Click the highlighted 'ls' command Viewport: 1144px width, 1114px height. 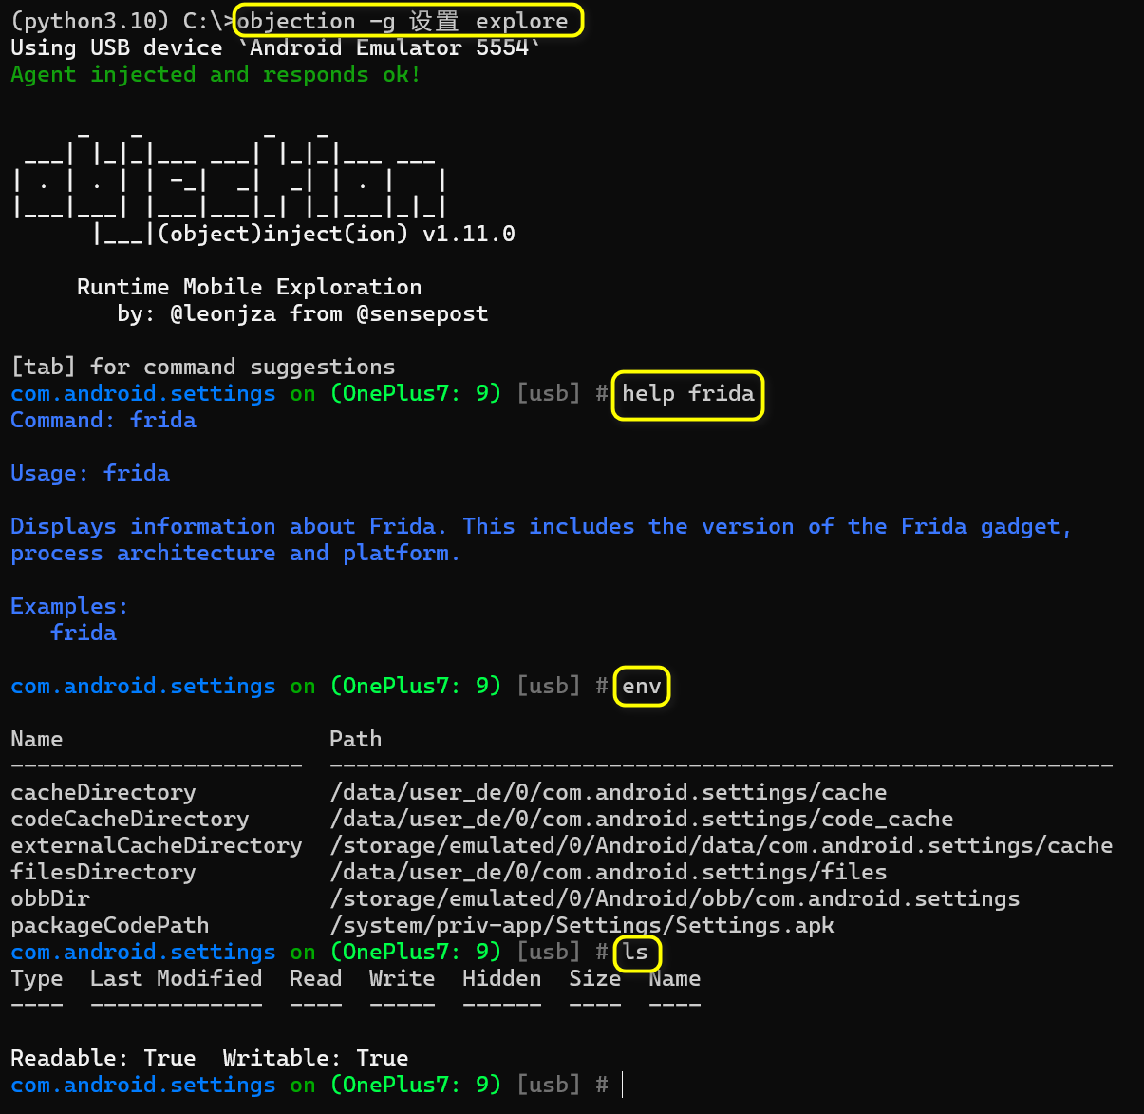(x=636, y=952)
